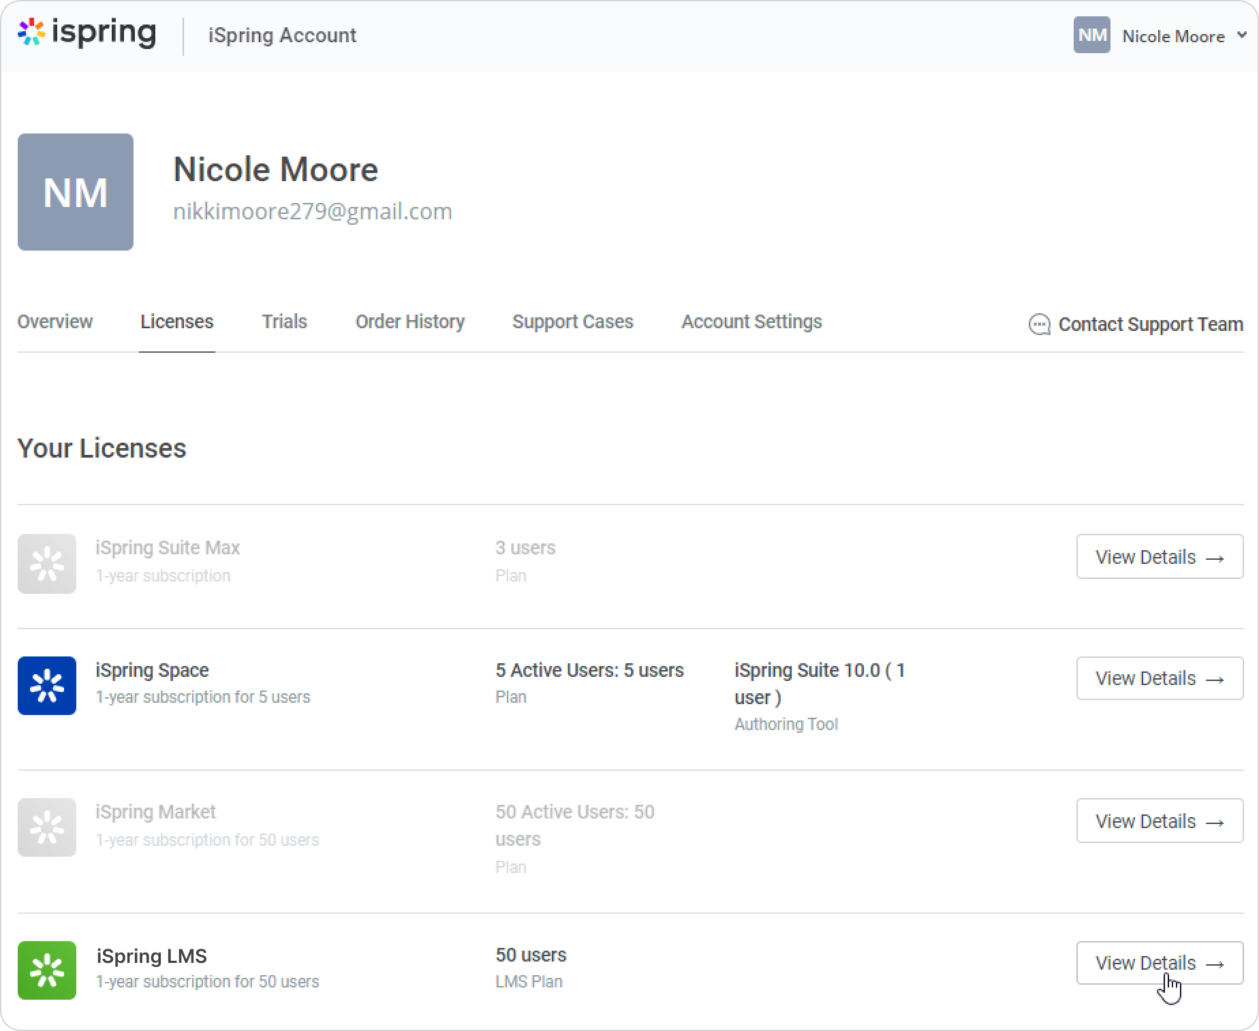Click the small NM avatar in header
The height and width of the screenshot is (1031, 1259).
click(1091, 35)
